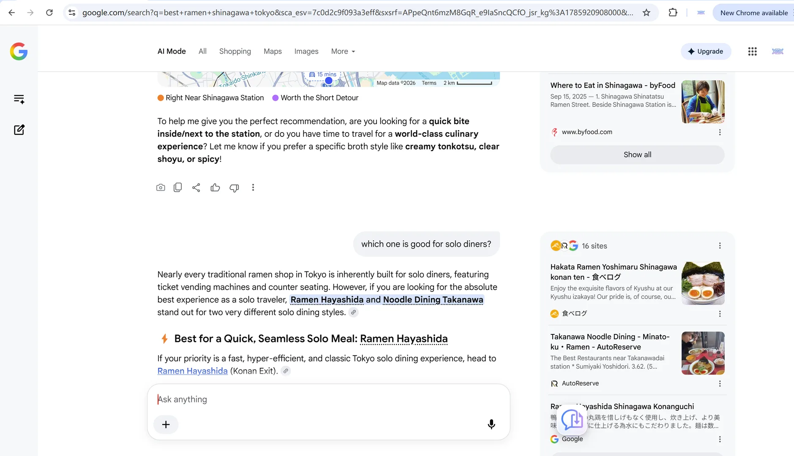The width and height of the screenshot is (794, 456).
Task: Click the browser forward arrow
Action: pyautogui.click(x=30, y=13)
